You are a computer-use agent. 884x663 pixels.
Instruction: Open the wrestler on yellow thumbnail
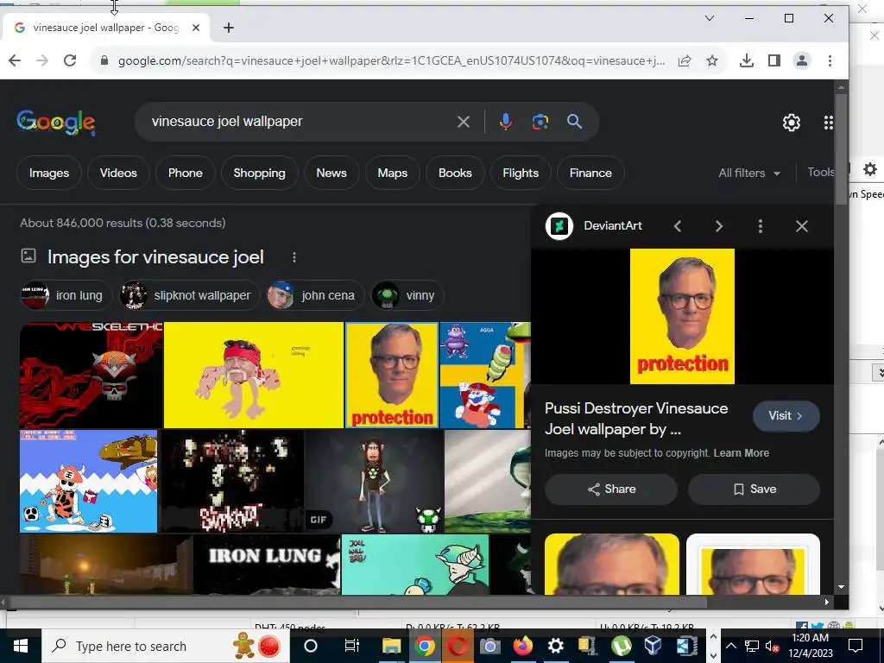pyautogui.click(x=254, y=375)
